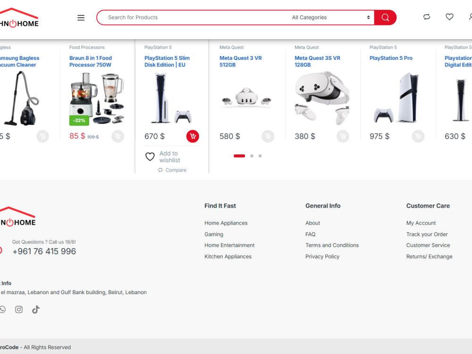Image resolution: width=472 pixels, height=354 pixels.
Task: Open Meta Quest 3S VR 128GB title link
Action: 317,61
